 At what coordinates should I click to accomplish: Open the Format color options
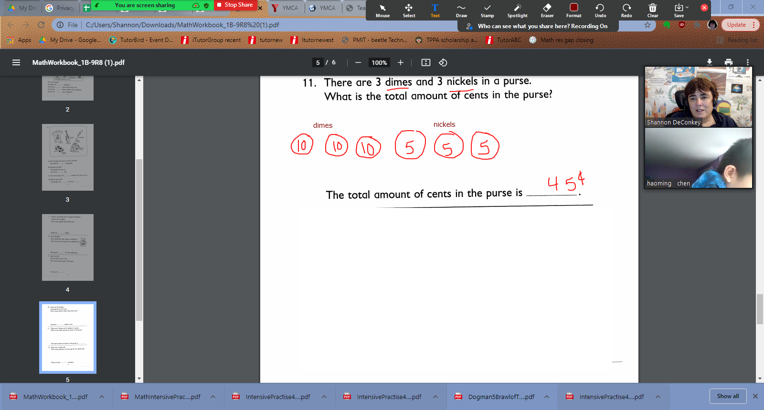click(x=574, y=10)
